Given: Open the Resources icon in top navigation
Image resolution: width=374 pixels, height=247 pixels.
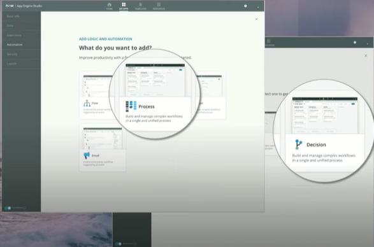Looking at the screenshot, I should pos(159,4).
